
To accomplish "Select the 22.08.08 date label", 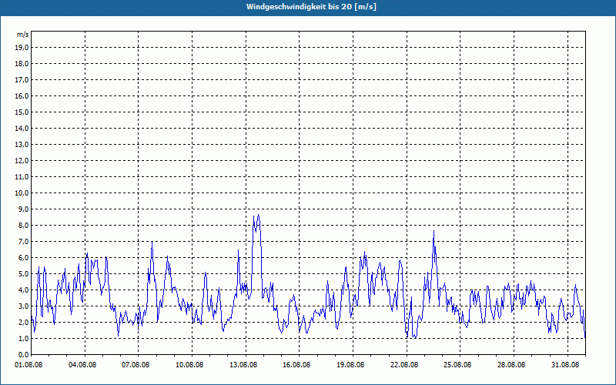I will point(404,364).
